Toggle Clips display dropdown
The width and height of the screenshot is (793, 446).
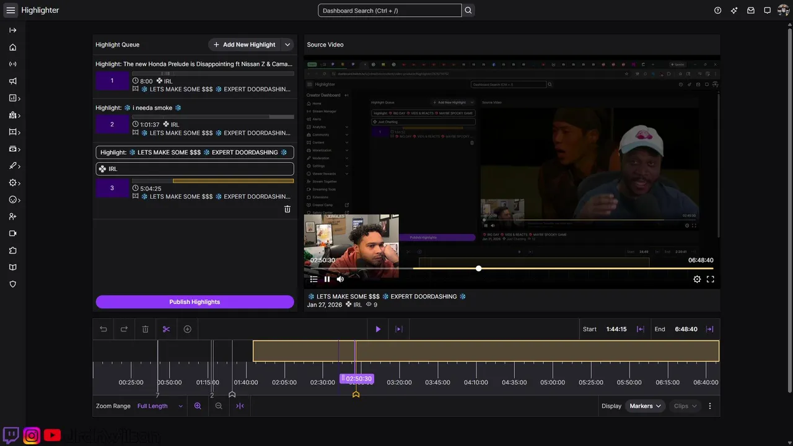(x=685, y=406)
